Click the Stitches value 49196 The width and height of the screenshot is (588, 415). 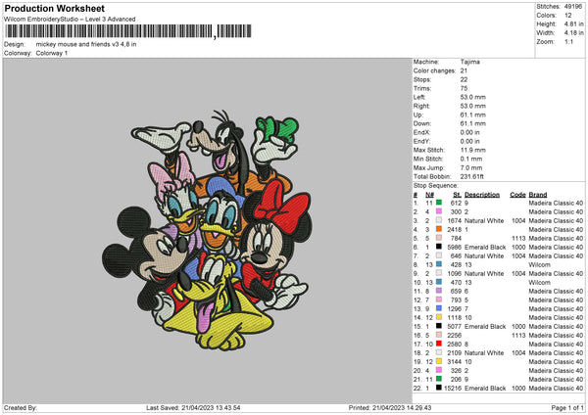(x=572, y=7)
